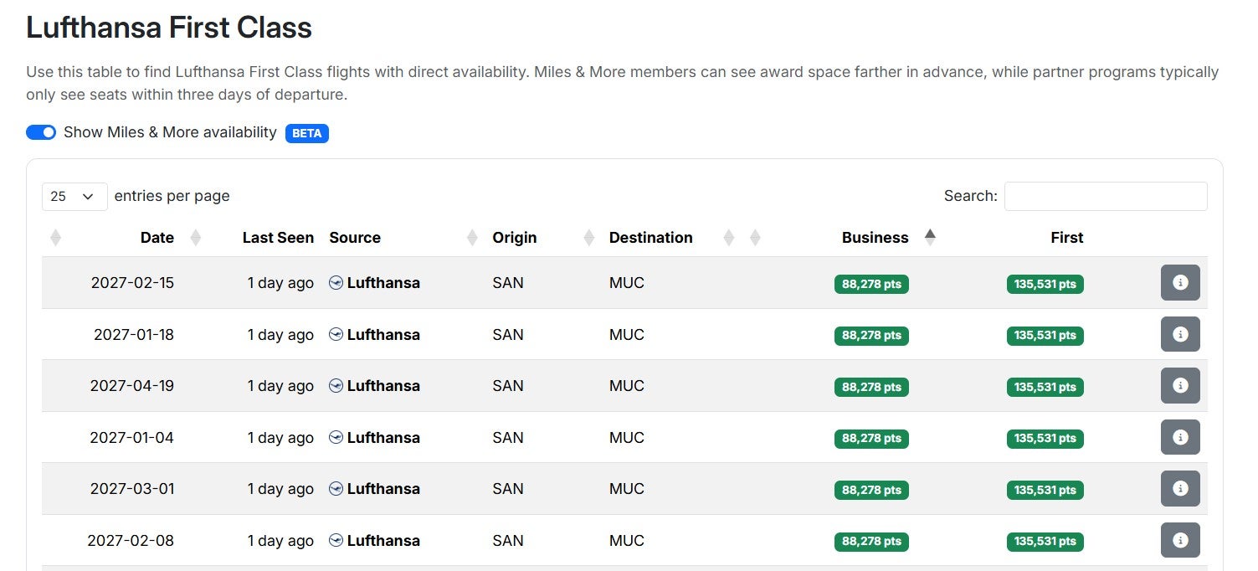Toggle Show Miles & More availability switch
Screen dimensions: 1258x571
(x=41, y=132)
